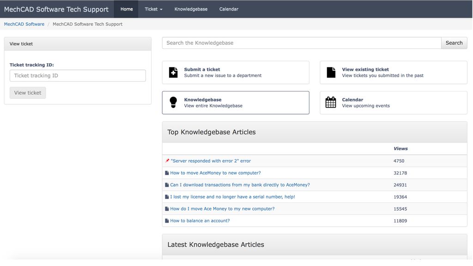
Task: Expand the Ticket dropdown in navbar
Action: click(153, 9)
